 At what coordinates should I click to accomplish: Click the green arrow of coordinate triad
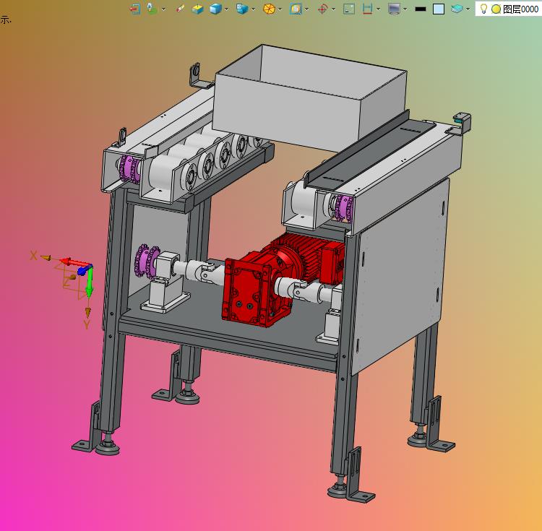point(89,283)
